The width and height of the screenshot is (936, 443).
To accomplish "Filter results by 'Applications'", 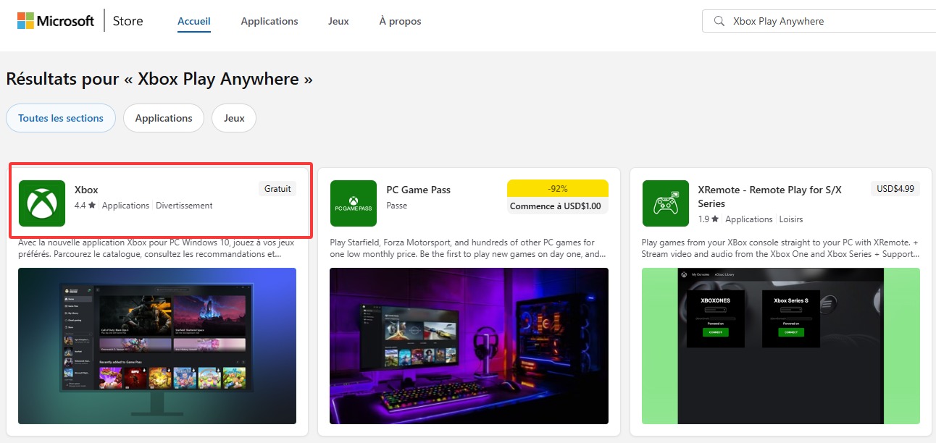I will 164,118.
